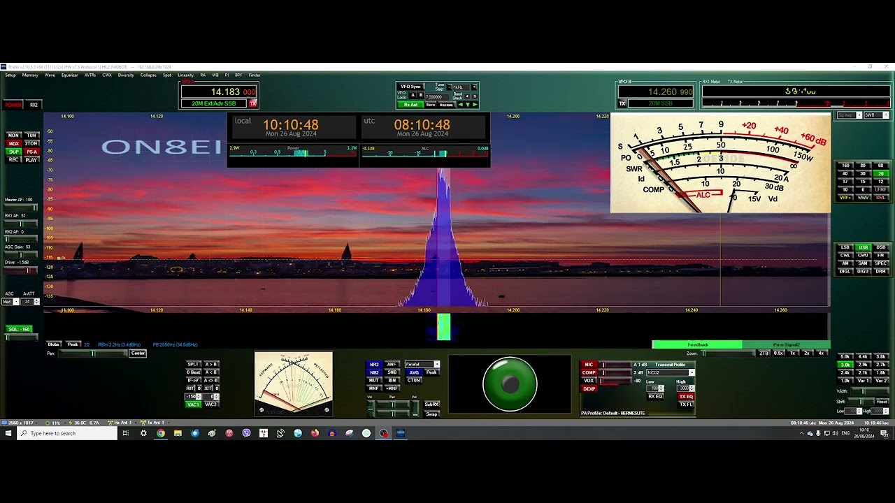Open the Setup menu
Screen dimensions: 895x503
point(10,75)
